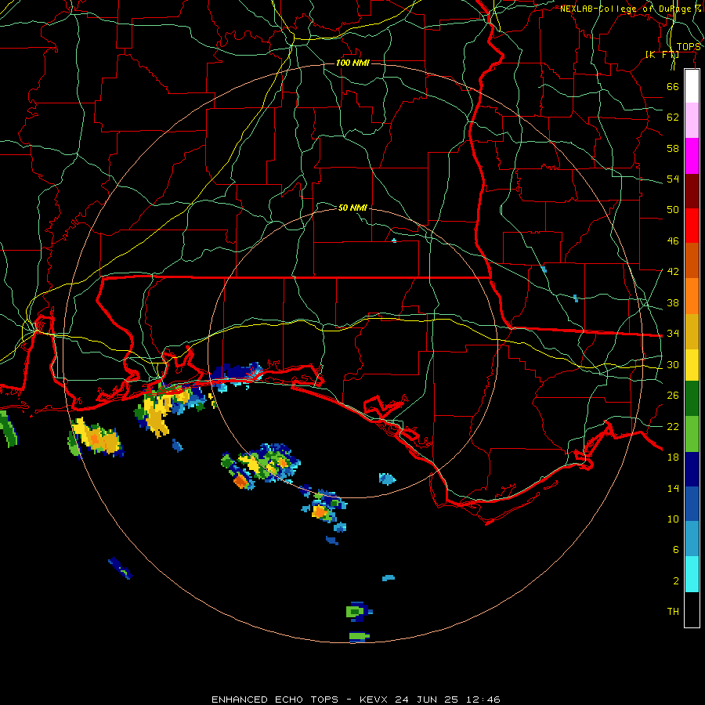This screenshot has width=705, height=705.
Task: Select the navy blue legend swatch
Action: [x=692, y=469]
